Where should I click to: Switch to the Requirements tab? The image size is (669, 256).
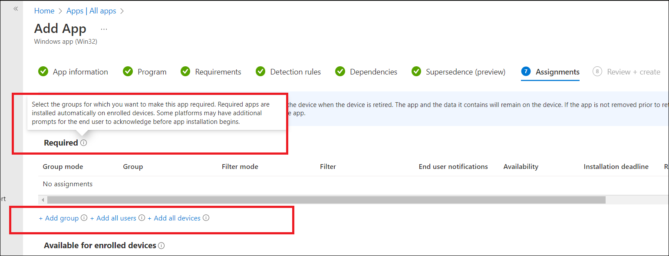click(x=218, y=72)
